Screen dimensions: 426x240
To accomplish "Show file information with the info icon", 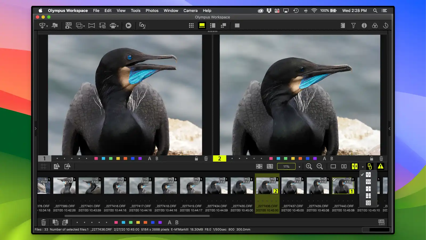I will coord(364,25).
